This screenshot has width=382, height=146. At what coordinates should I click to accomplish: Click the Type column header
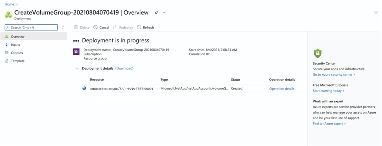coord(164,80)
